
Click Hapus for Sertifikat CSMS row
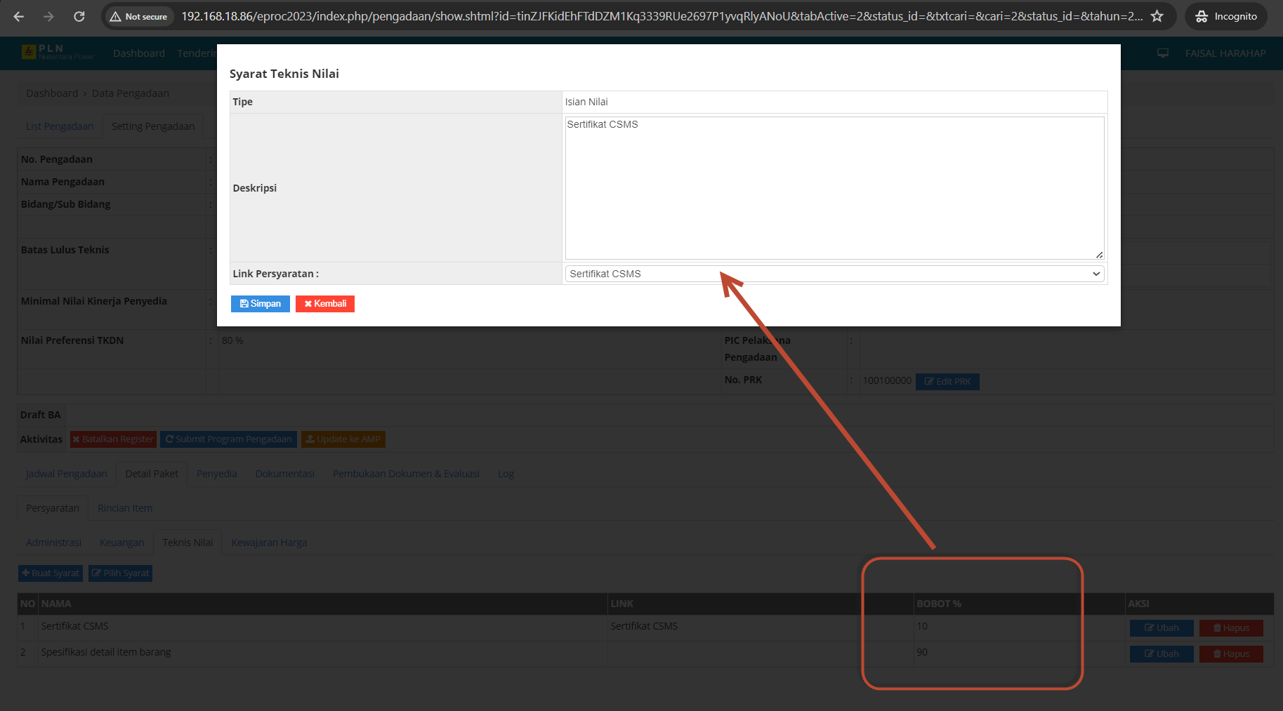coord(1231,628)
